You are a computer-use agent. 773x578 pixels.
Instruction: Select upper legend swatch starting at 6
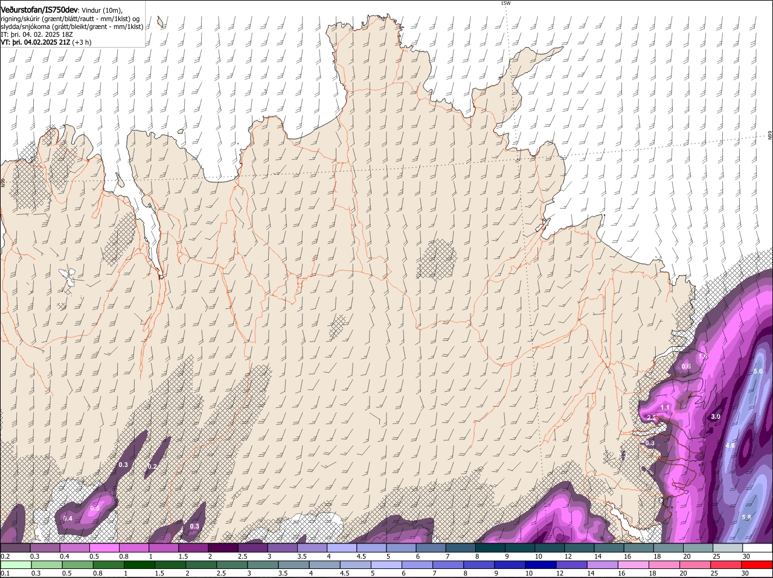[432, 548]
